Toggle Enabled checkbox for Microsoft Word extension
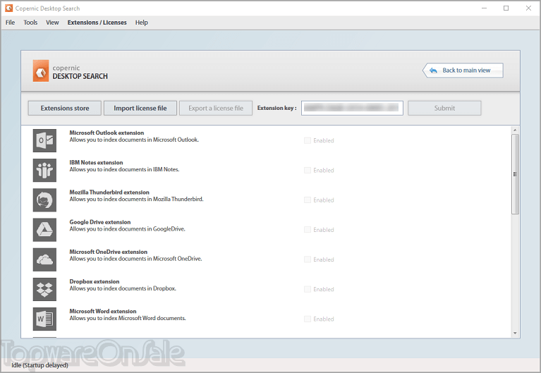The height and width of the screenshot is (373, 541). [x=308, y=319]
